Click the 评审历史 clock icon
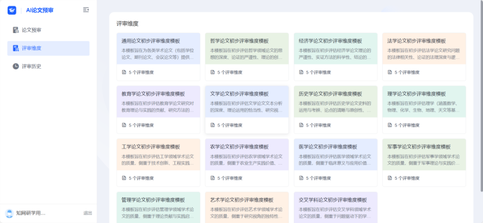Screen dimensions: 483x223 pyautogui.click(x=16, y=67)
